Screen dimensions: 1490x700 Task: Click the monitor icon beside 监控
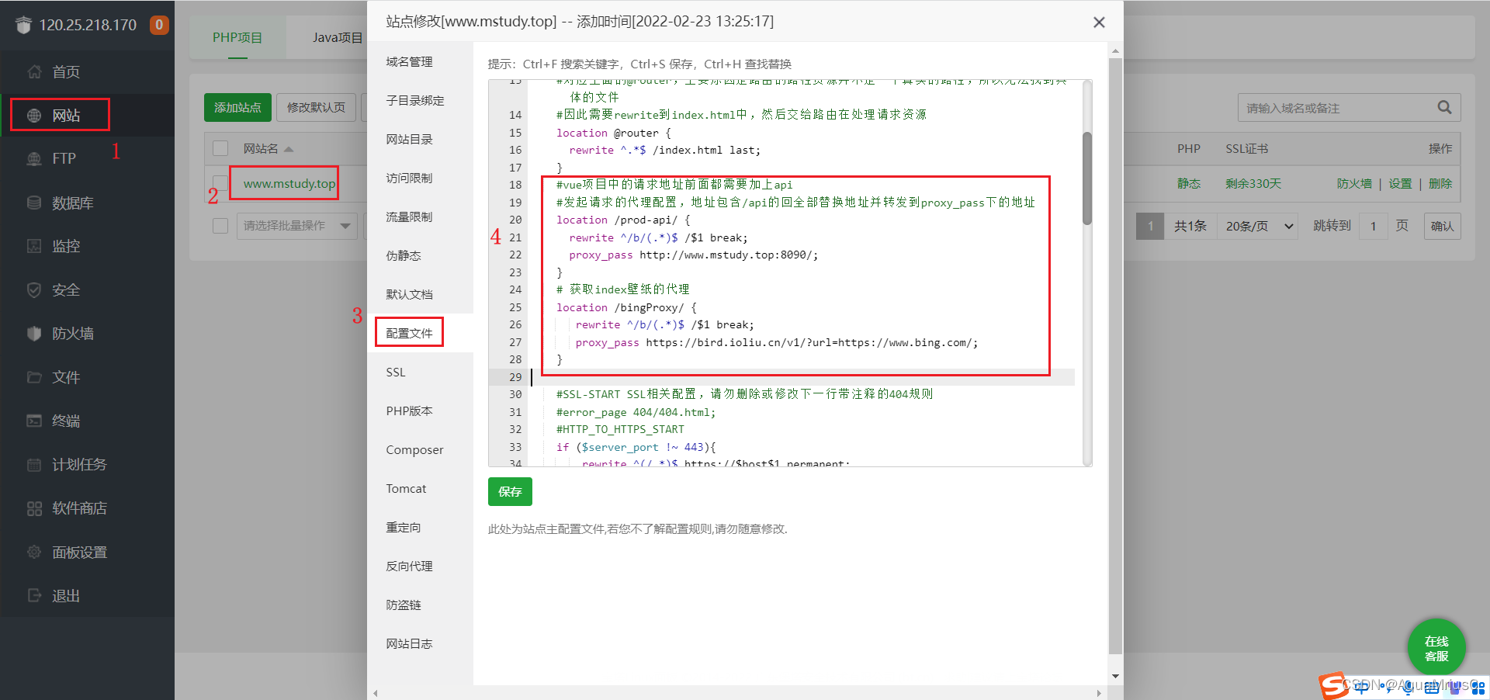(x=34, y=246)
